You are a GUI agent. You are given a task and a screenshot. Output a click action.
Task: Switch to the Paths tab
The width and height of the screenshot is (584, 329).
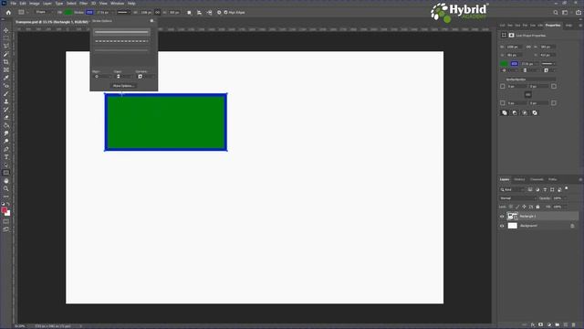[x=553, y=179]
